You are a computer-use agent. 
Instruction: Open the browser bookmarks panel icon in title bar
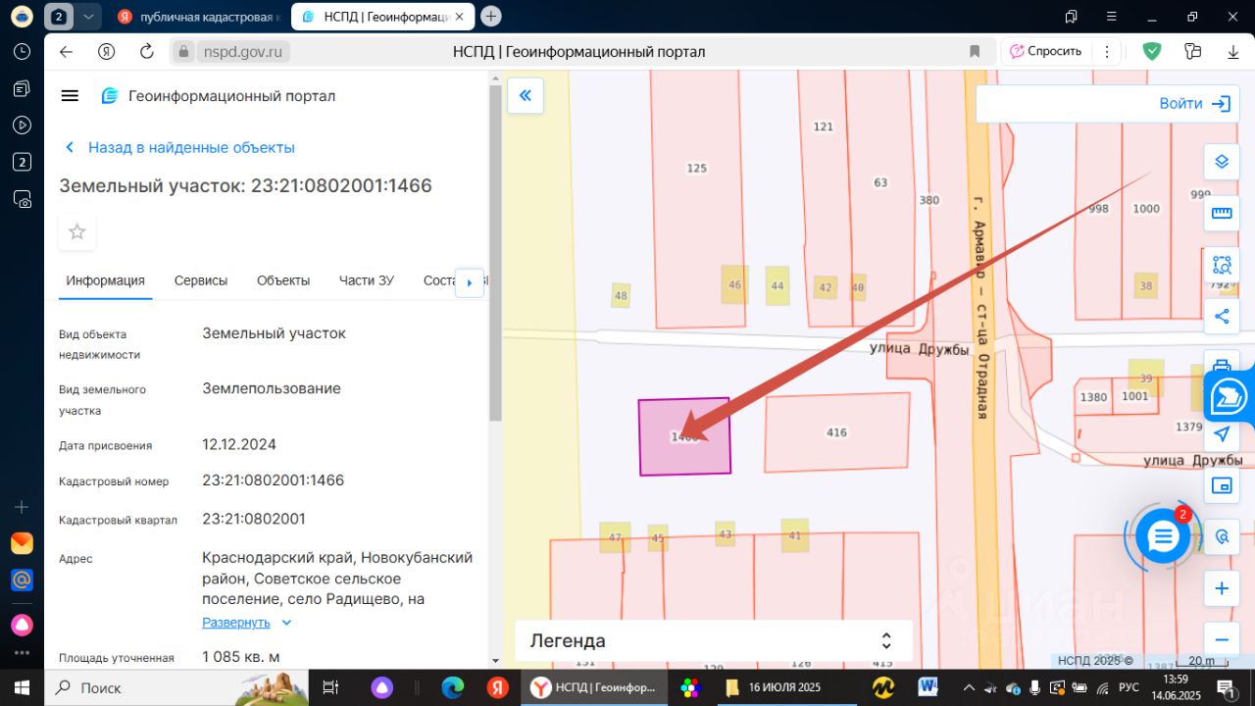(x=1071, y=17)
